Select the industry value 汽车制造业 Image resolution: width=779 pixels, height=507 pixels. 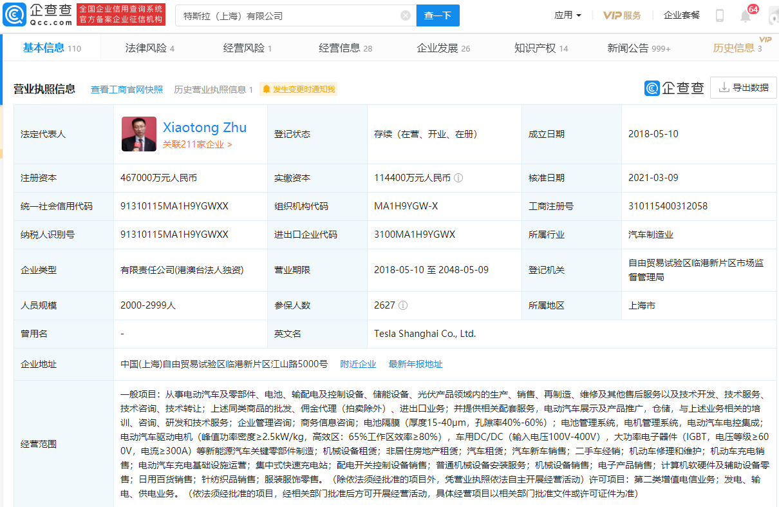(651, 234)
